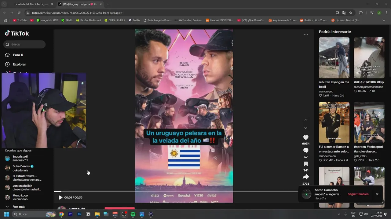Viewport: 391px width, 219px height.
Task: Open the YouTube bookmark
Action: click(x=20, y=20)
